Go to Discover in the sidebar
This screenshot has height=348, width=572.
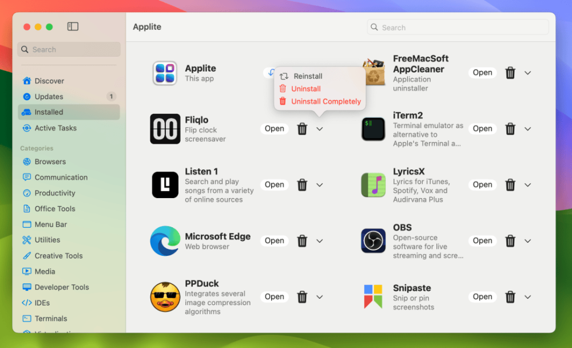click(x=69, y=81)
